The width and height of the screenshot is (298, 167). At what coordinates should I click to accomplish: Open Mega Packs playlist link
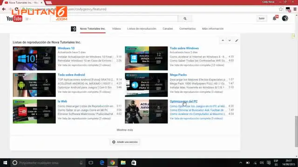click(x=178, y=75)
